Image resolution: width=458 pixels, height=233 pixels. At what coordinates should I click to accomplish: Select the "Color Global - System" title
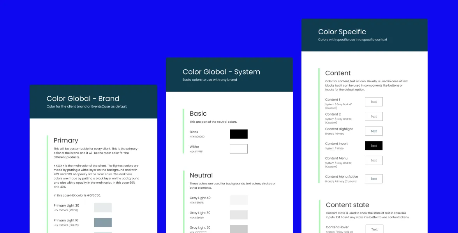pyautogui.click(x=221, y=71)
